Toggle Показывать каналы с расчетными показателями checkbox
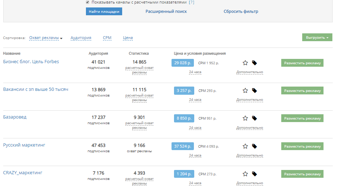This screenshot has height=187, width=337. 88,2
